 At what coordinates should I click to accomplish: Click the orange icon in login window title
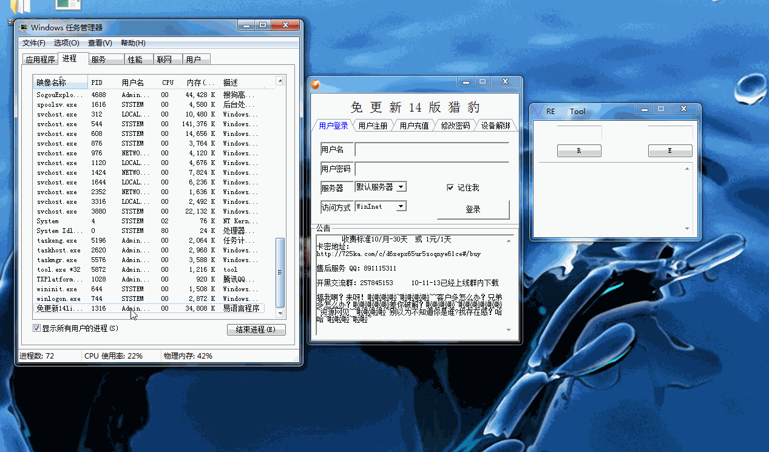(316, 84)
